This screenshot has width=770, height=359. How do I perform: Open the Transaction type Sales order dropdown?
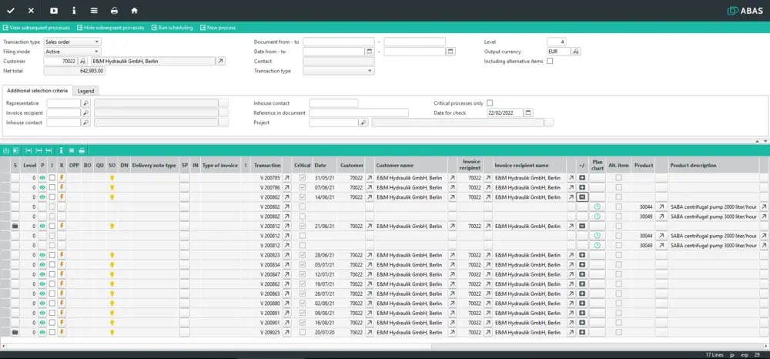pos(72,42)
